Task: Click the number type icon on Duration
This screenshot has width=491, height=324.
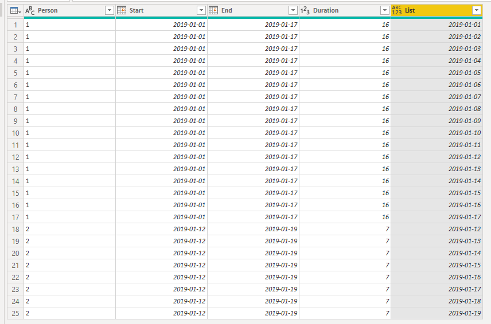Action: click(x=305, y=11)
